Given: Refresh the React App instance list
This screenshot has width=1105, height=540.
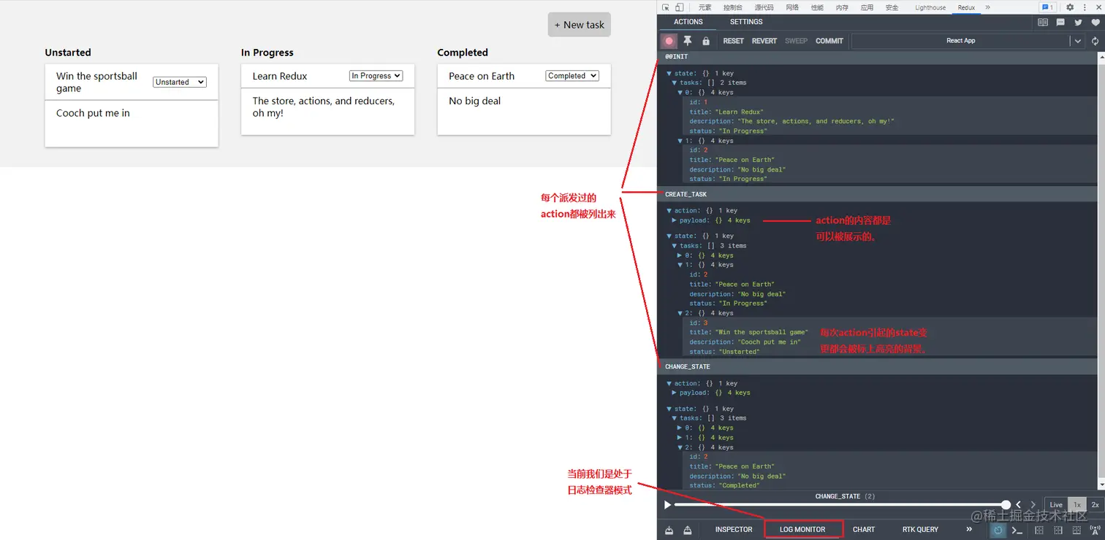Looking at the screenshot, I should 1094,41.
